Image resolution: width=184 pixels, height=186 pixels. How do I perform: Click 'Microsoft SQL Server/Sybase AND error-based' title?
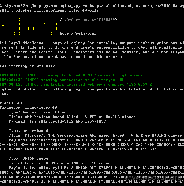point(95,135)
